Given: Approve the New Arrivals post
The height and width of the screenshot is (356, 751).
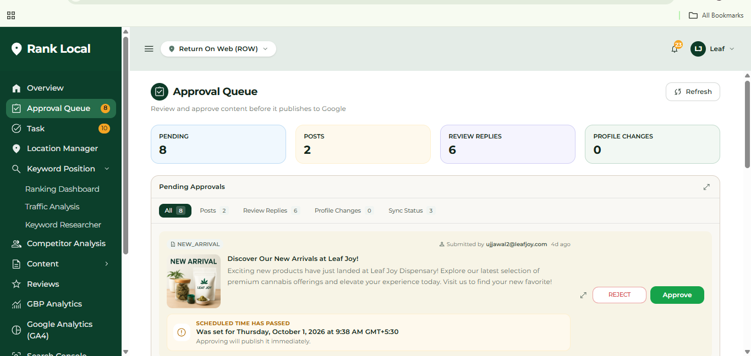Looking at the screenshot, I should pos(677,295).
